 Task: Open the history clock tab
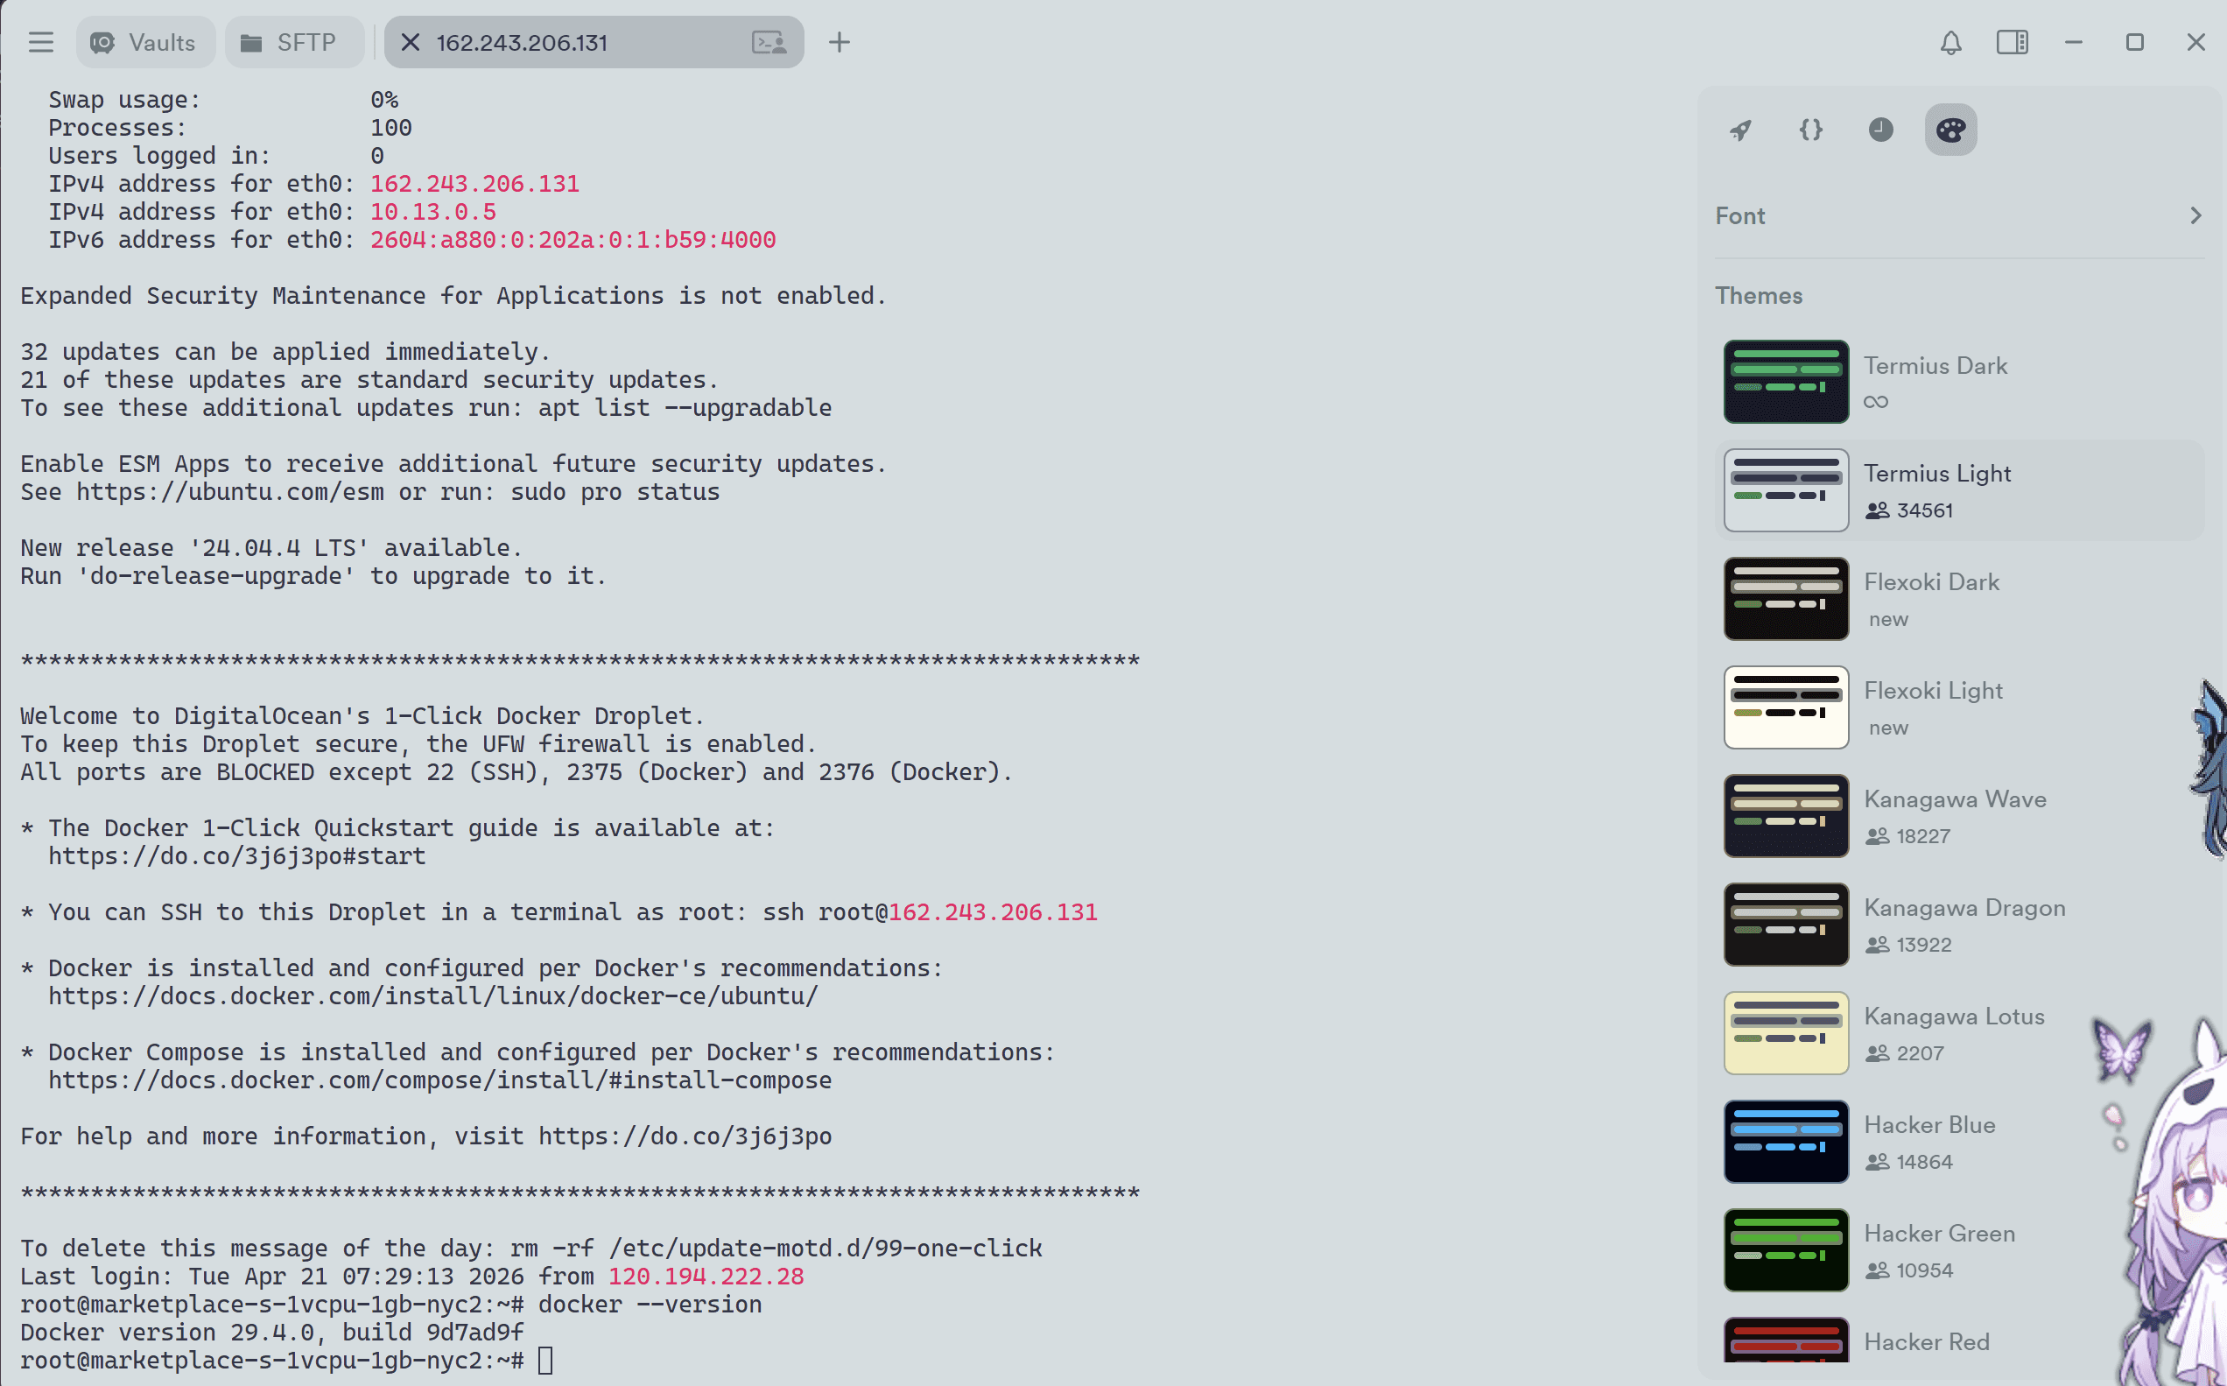click(1880, 130)
